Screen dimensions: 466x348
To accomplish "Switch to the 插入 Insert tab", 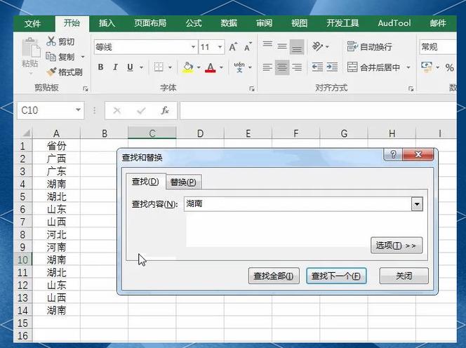I will (107, 23).
